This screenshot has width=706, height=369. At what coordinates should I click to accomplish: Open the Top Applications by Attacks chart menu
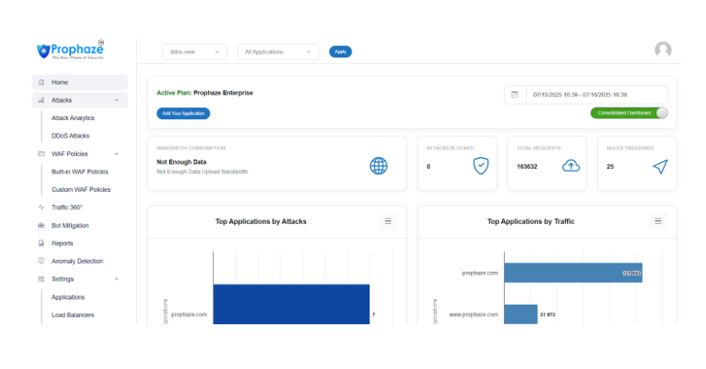pyautogui.click(x=388, y=221)
